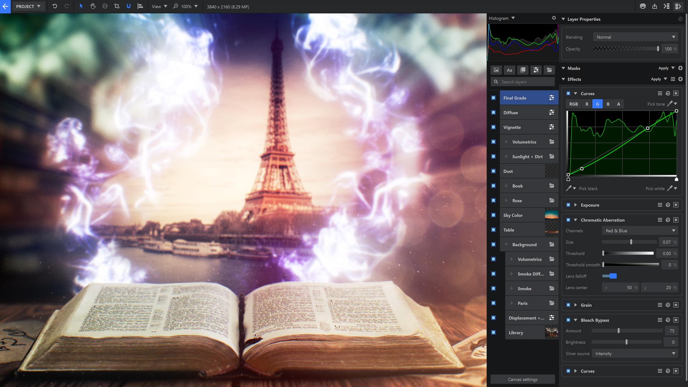Open the PROJECT menu
The image size is (688, 387).
tap(28, 6)
